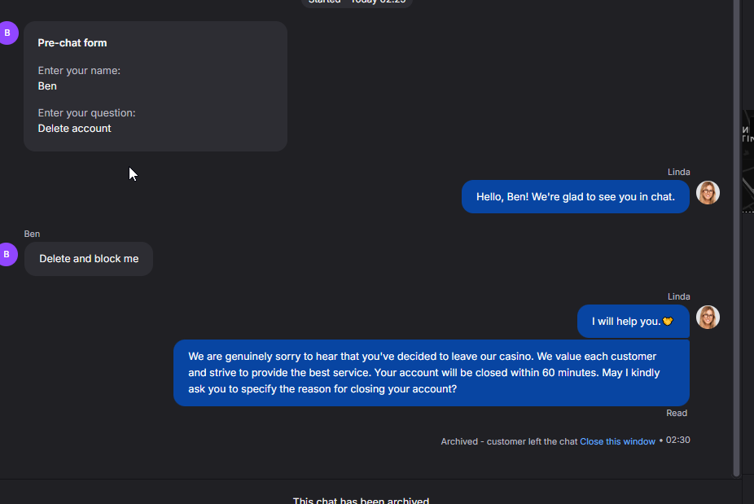Viewport: 754px width, 504px height.
Task: Click the 02:30 timestamp
Action: 677,440
